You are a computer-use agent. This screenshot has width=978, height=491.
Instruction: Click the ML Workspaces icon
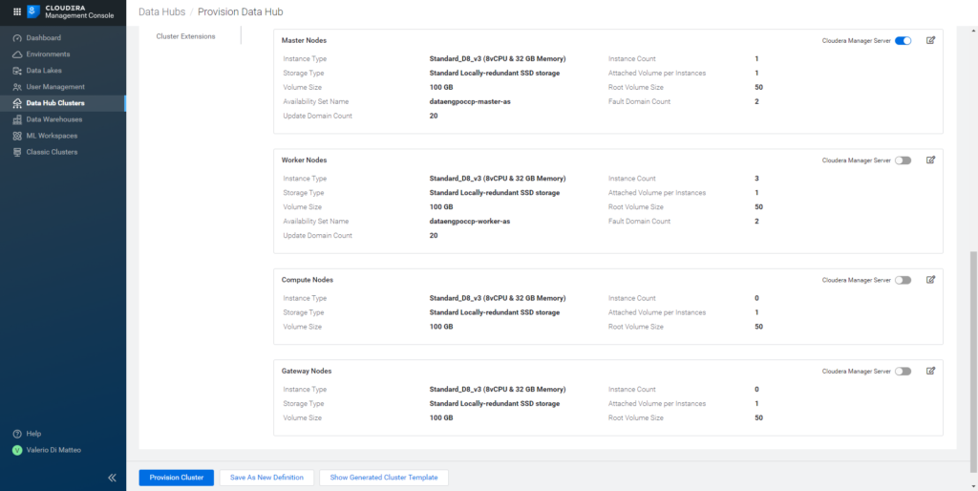point(17,136)
